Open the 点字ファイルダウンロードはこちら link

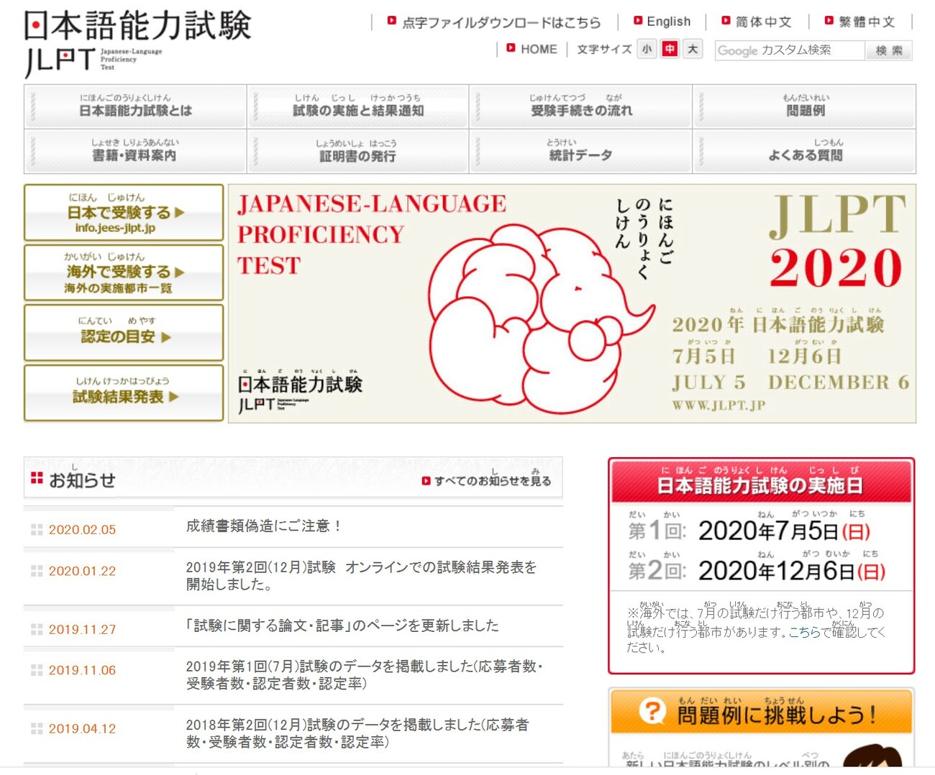pyautogui.click(x=501, y=22)
